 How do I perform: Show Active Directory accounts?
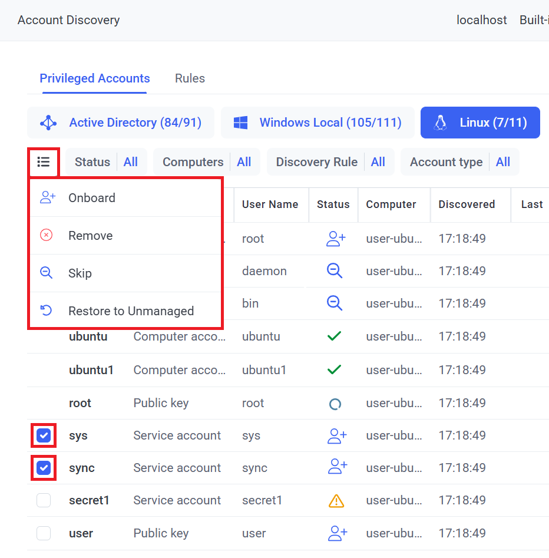(121, 123)
